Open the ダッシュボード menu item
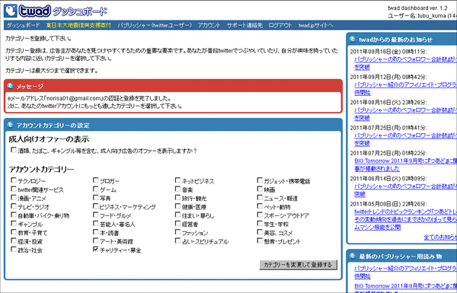The height and width of the screenshot is (293, 457). 23,25
